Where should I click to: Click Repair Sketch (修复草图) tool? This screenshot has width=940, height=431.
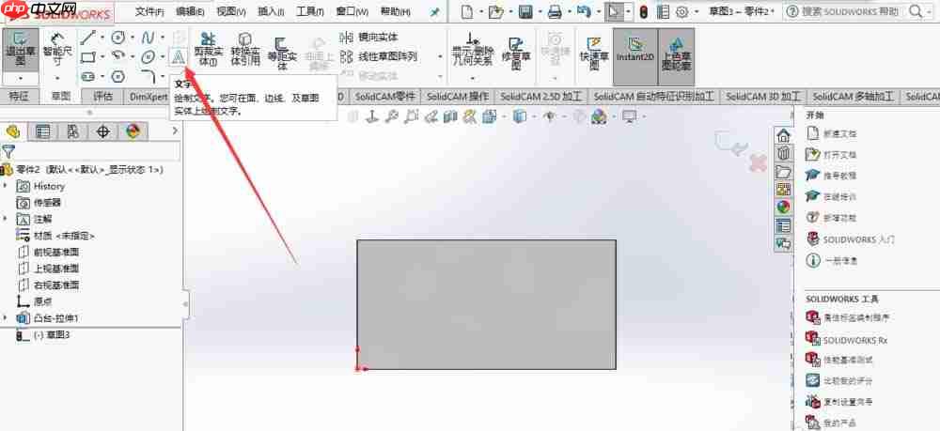point(515,52)
